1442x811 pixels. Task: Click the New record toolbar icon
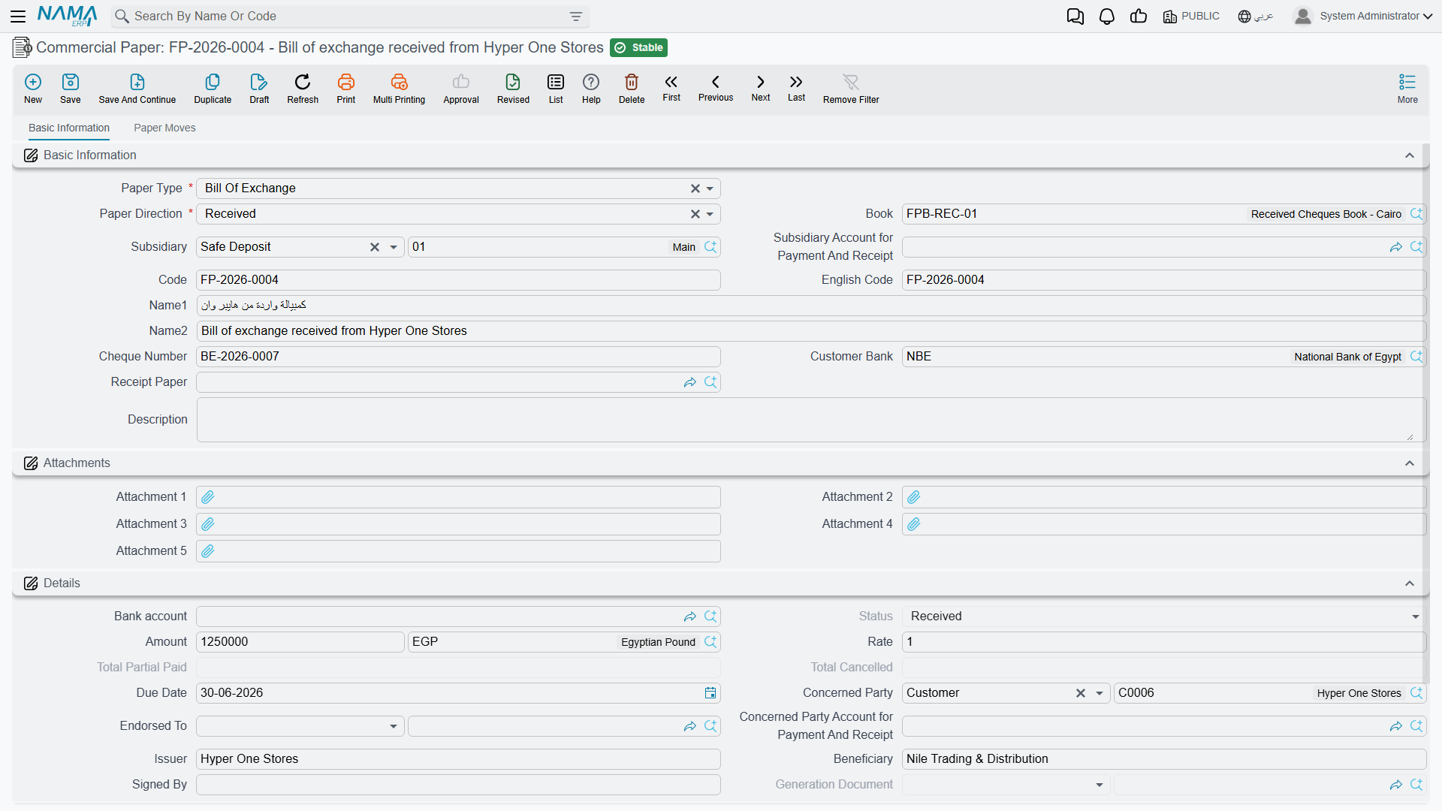pyautogui.click(x=33, y=89)
